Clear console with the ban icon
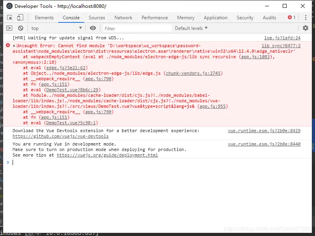The width and height of the screenshot is (315, 236). [20, 28]
